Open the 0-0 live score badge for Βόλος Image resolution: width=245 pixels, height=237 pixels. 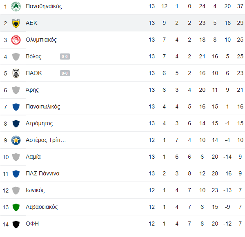pyautogui.click(x=65, y=57)
